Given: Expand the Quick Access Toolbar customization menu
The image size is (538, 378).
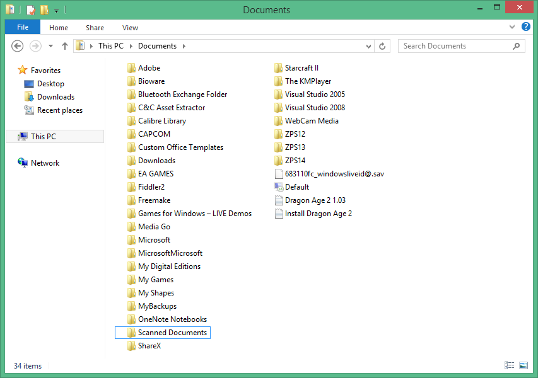Looking at the screenshot, I should coord(55,9).
